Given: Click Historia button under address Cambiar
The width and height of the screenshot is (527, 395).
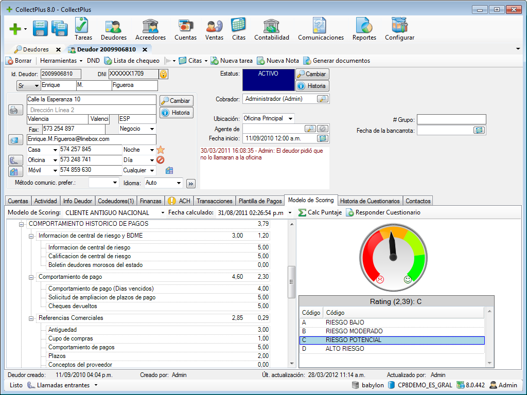Looking at the screenshot, I should coord(175,113).
